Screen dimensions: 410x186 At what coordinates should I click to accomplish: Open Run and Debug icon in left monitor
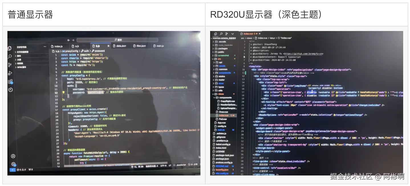click(10, 73)
